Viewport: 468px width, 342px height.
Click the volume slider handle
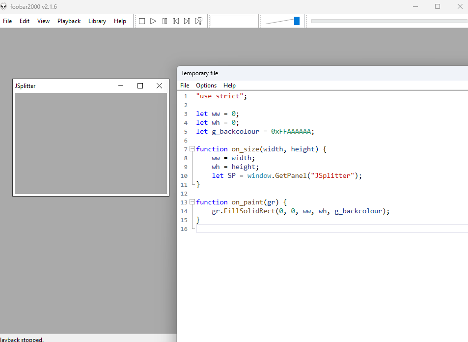(297, 21)
